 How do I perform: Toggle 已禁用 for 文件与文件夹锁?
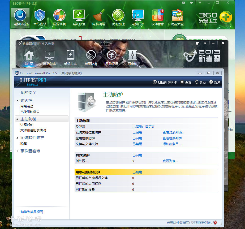(x=137, y=144)
